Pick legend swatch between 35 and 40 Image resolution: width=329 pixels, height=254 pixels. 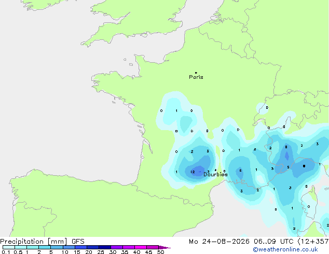coord(129,247)
